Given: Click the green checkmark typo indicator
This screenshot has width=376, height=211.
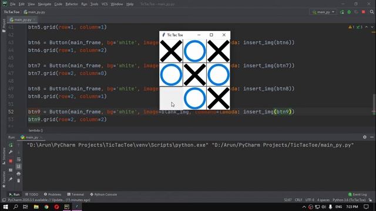Looking at the screenshot, I should pyautogui.click(x=359, y=27).
